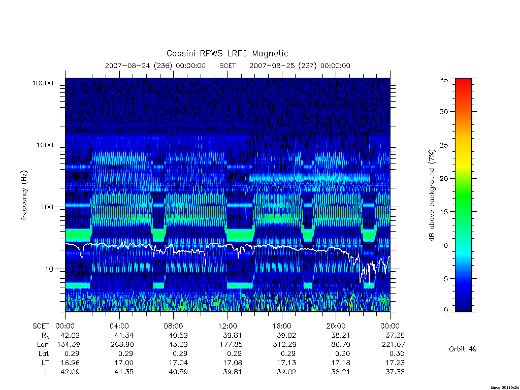Click the 08:00 time axis label
The width and height of the screenshot is (520, 390).
tap(173, 326)
